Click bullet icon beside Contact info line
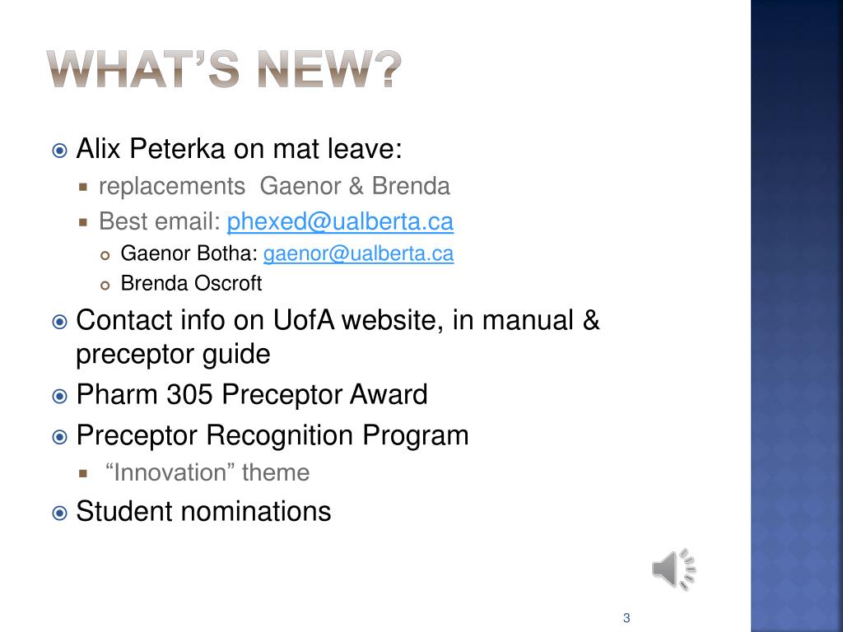Viewport: 843px width, 632px height. [59, 322]
